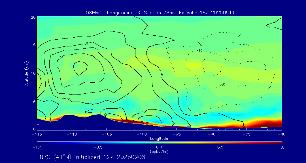Click the 20 km altitude tick label

[33, 17]
